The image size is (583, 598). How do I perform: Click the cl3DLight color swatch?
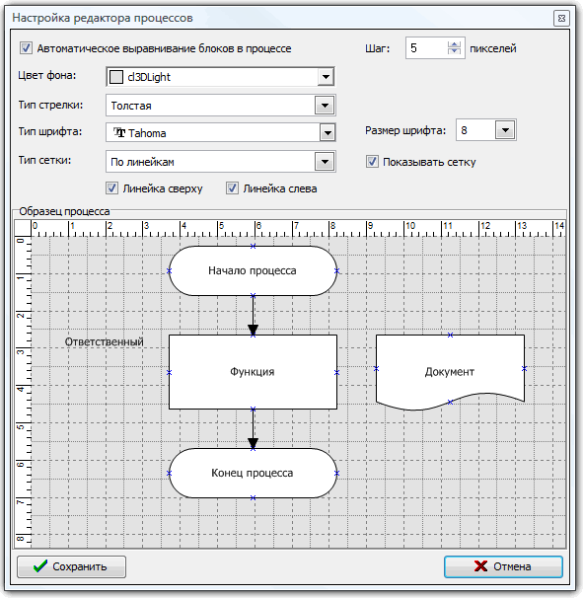pyautogui.click(x=116, y=77)
